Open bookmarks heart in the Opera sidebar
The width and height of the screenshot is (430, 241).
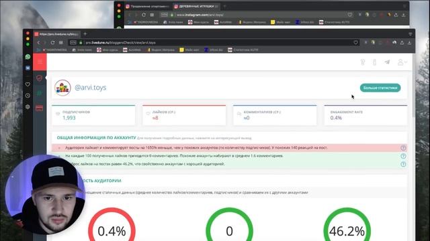pos(28,84)
